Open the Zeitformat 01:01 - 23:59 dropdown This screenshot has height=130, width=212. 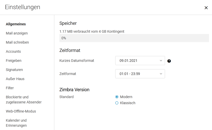tap(140, 74)
